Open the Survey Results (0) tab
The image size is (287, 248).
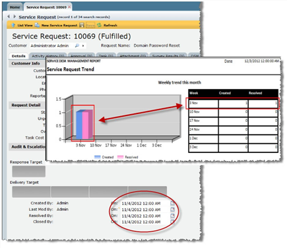(x=168, y=56)
